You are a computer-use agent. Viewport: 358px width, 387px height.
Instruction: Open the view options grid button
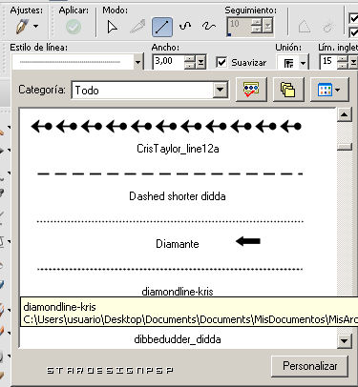(329, 90)
